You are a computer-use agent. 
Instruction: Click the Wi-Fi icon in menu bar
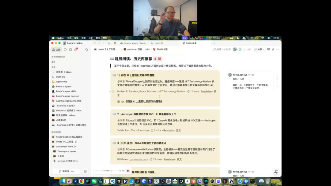(263, 38)
